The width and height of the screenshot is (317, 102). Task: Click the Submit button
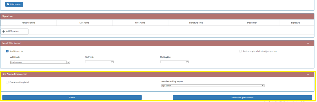click(x=72, y=98)
